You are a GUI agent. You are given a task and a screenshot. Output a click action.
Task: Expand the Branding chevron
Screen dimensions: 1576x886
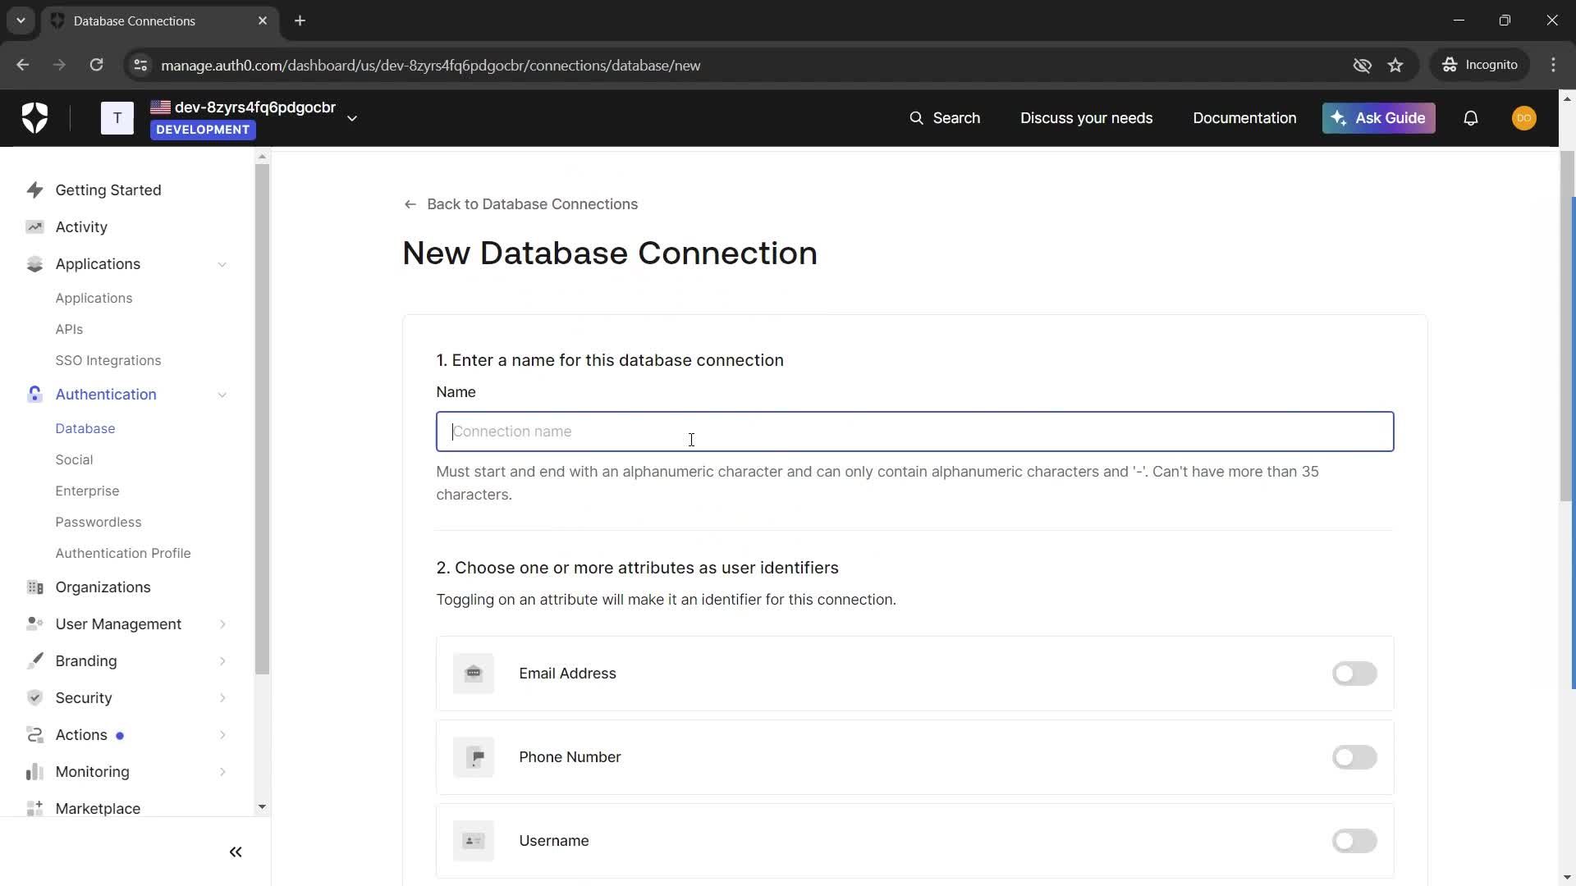click(222, 661)
